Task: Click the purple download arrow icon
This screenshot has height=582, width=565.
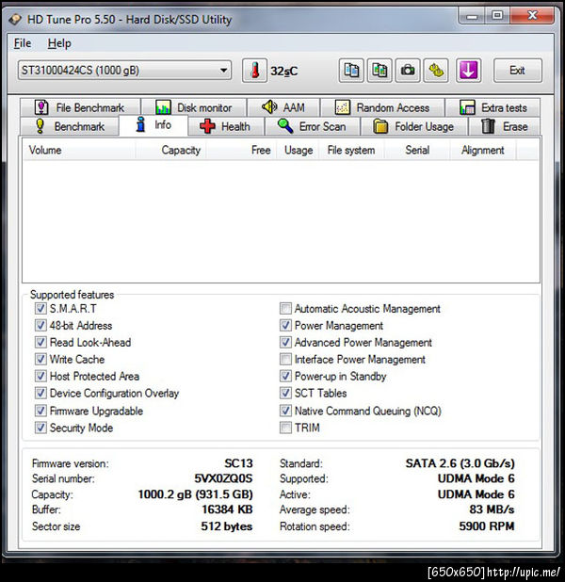Action: [468, 70]
